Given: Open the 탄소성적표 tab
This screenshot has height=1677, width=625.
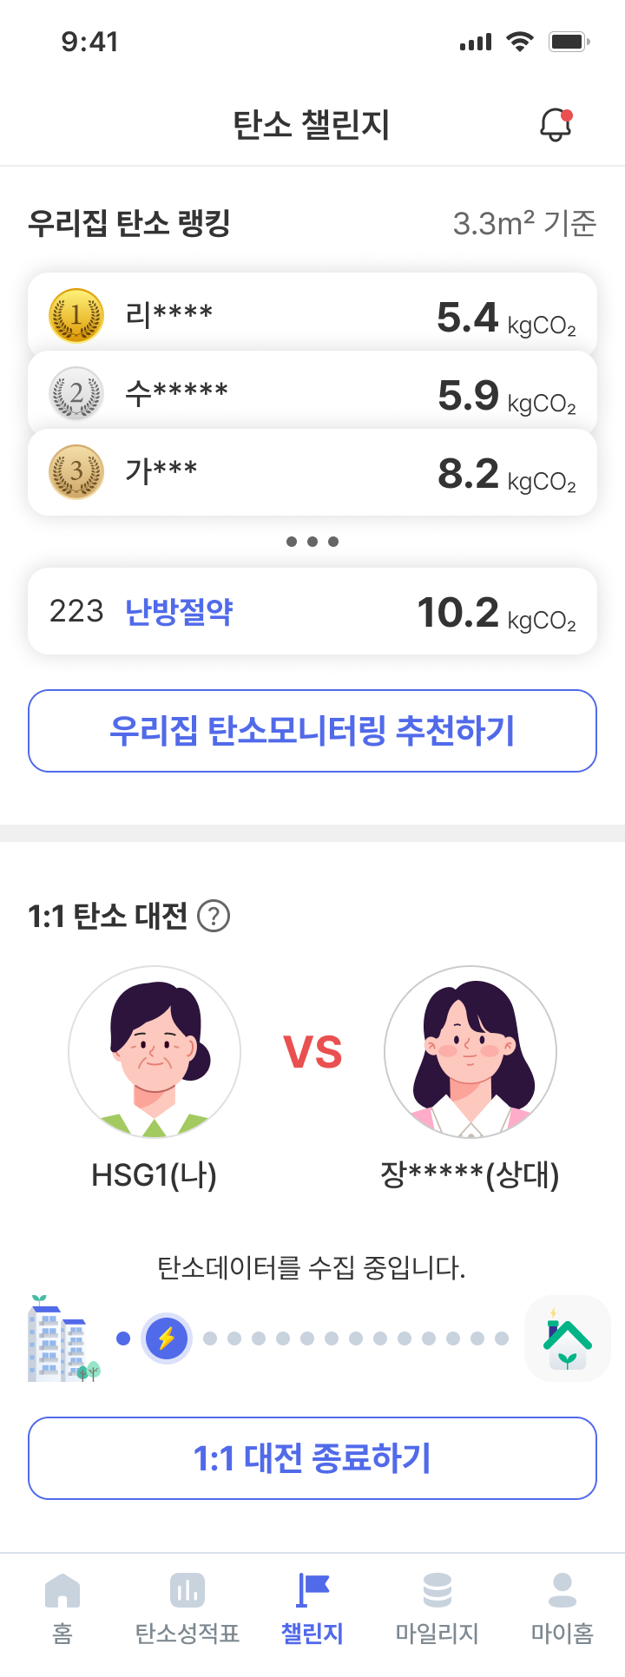Looking at the screenshot, I should pos(187,1608).
